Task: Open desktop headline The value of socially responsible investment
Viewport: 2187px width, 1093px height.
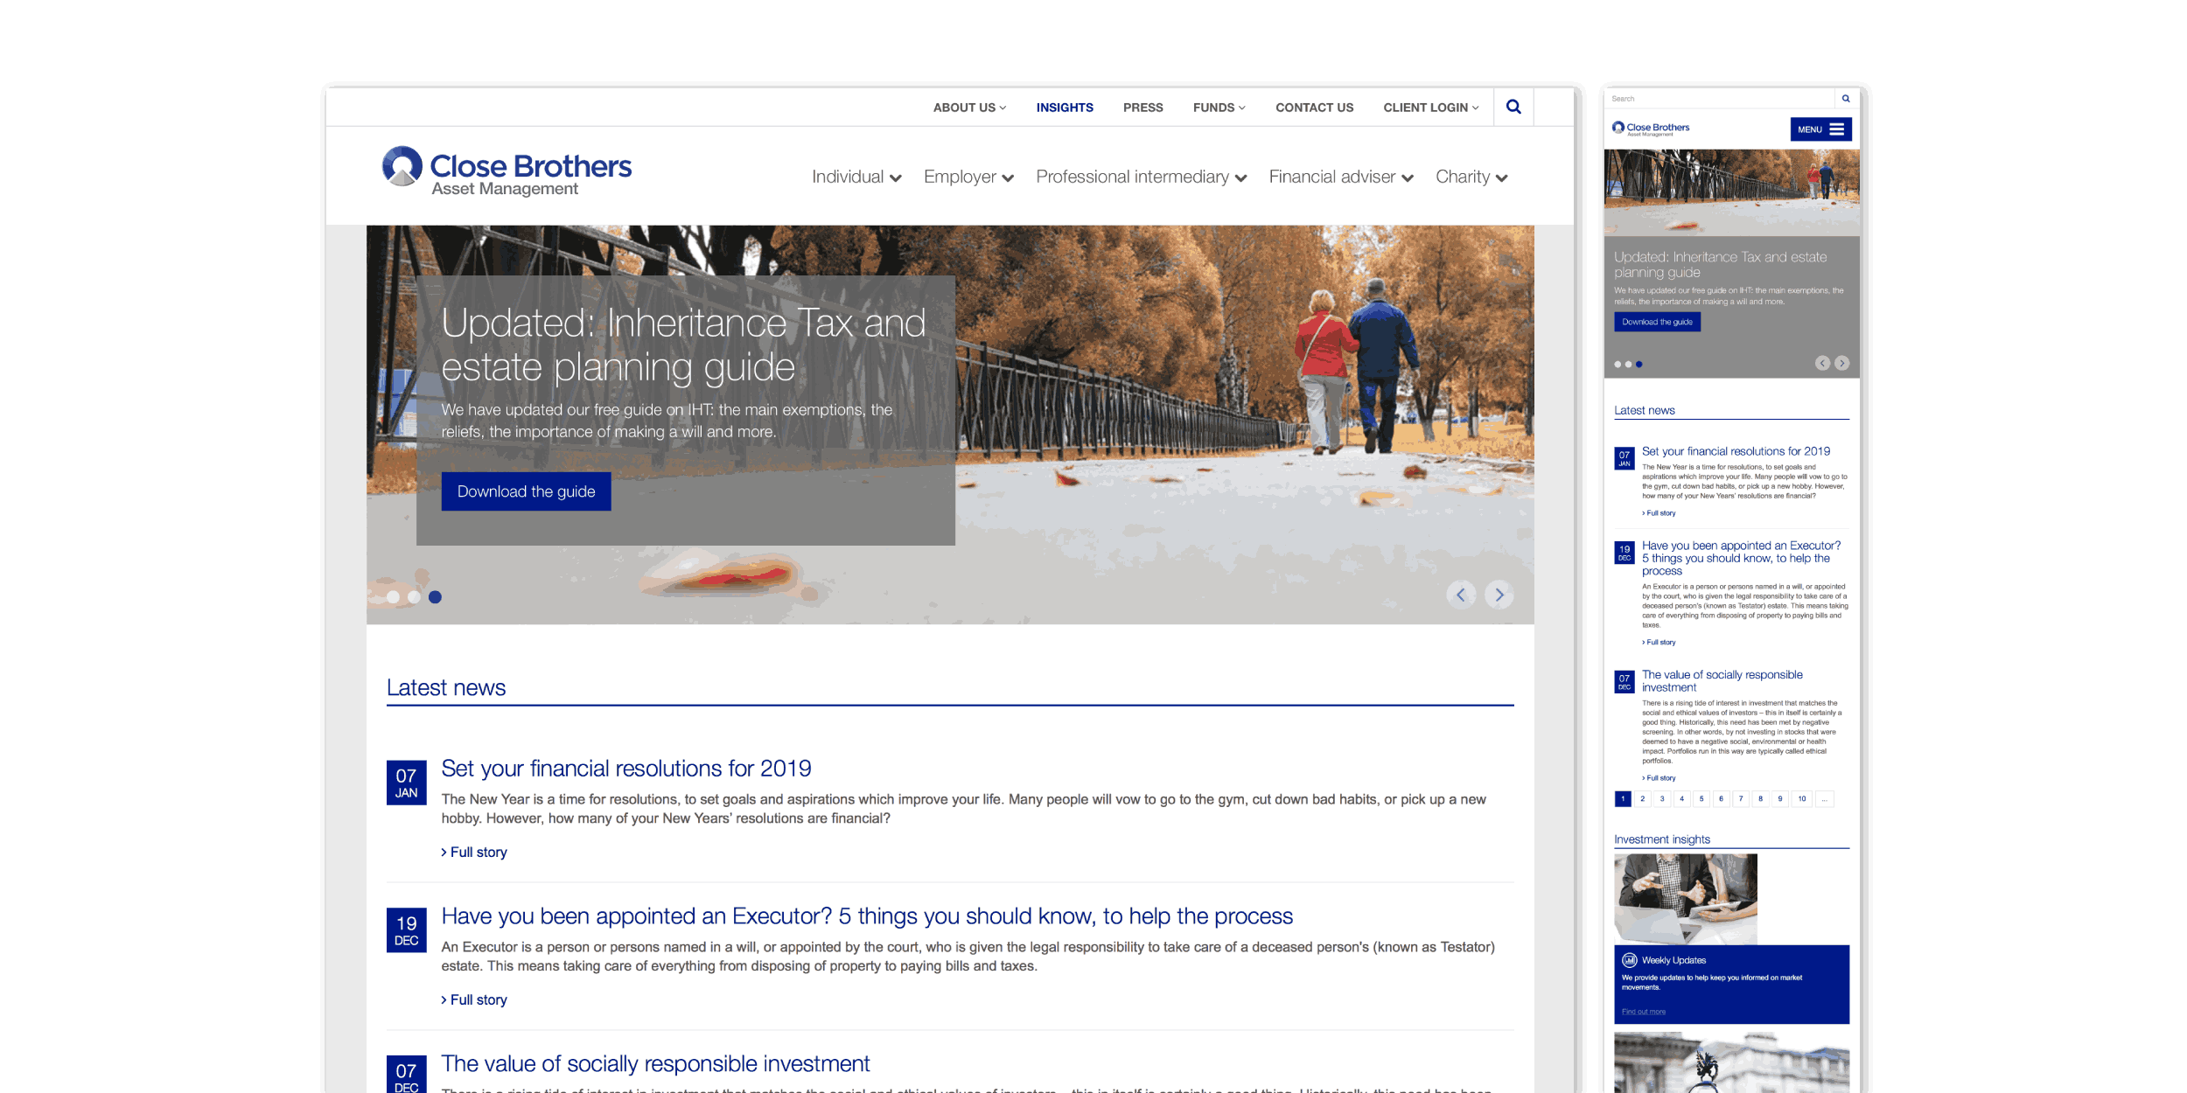Action: coord(655,1064)
